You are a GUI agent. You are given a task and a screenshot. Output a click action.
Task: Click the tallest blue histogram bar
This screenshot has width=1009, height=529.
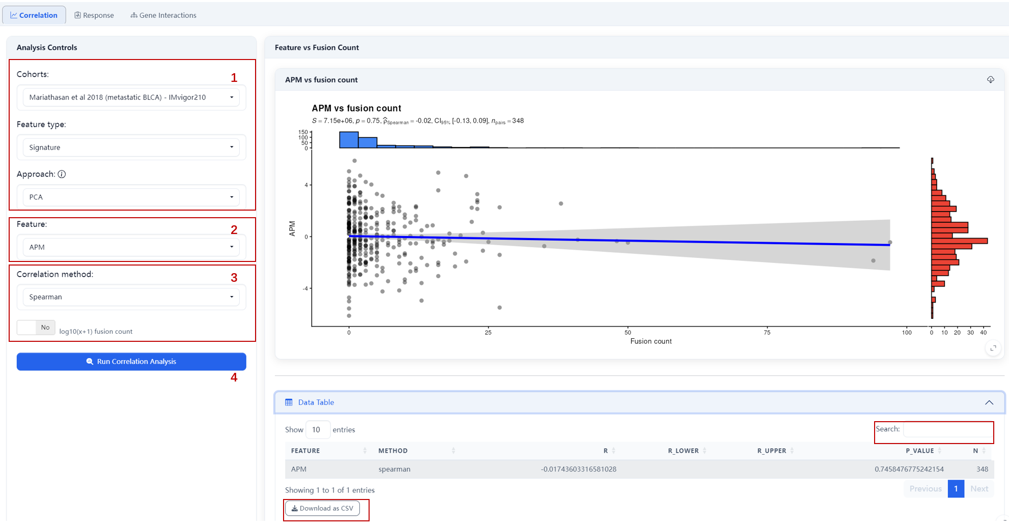click(349, 140)
